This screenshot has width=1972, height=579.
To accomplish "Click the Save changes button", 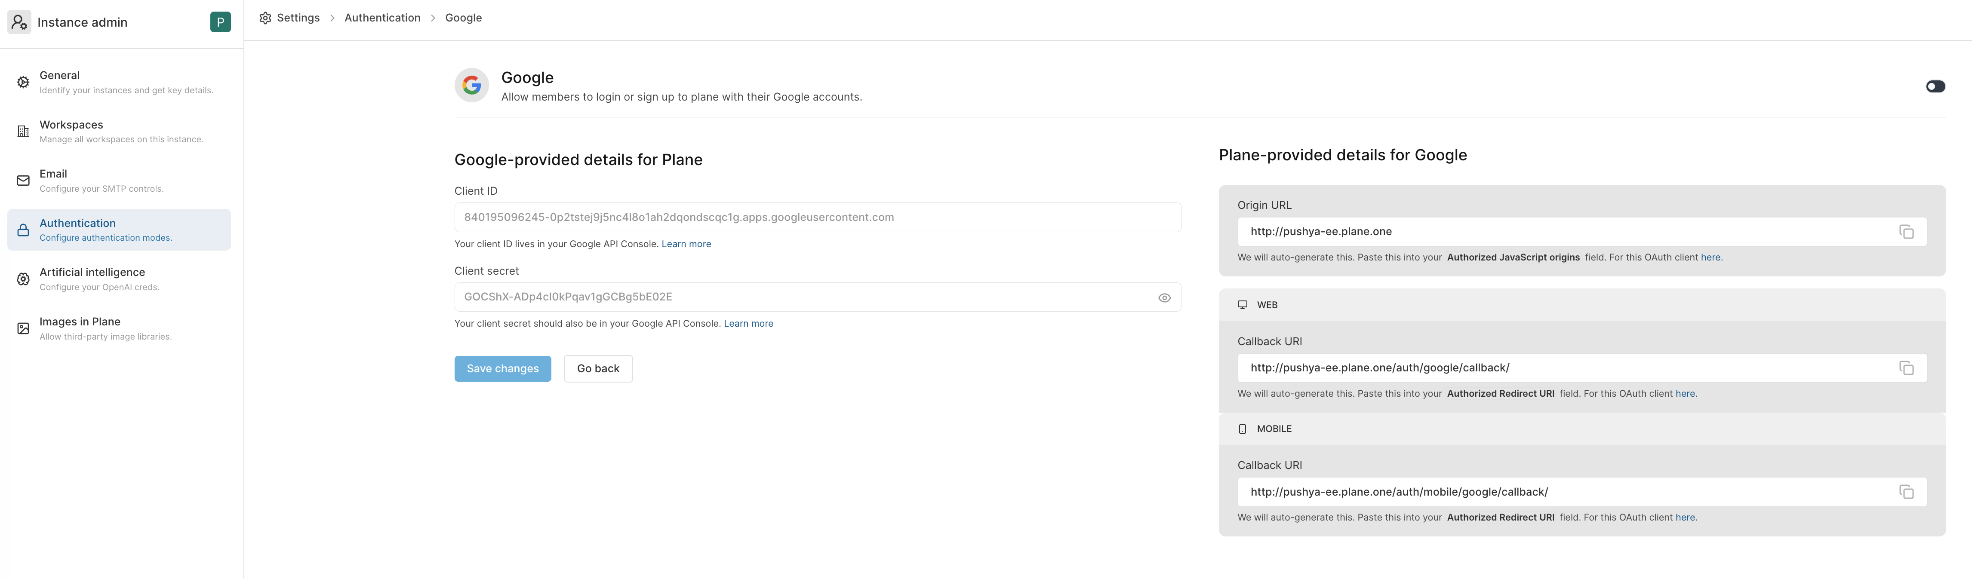I will coord(502,368).
